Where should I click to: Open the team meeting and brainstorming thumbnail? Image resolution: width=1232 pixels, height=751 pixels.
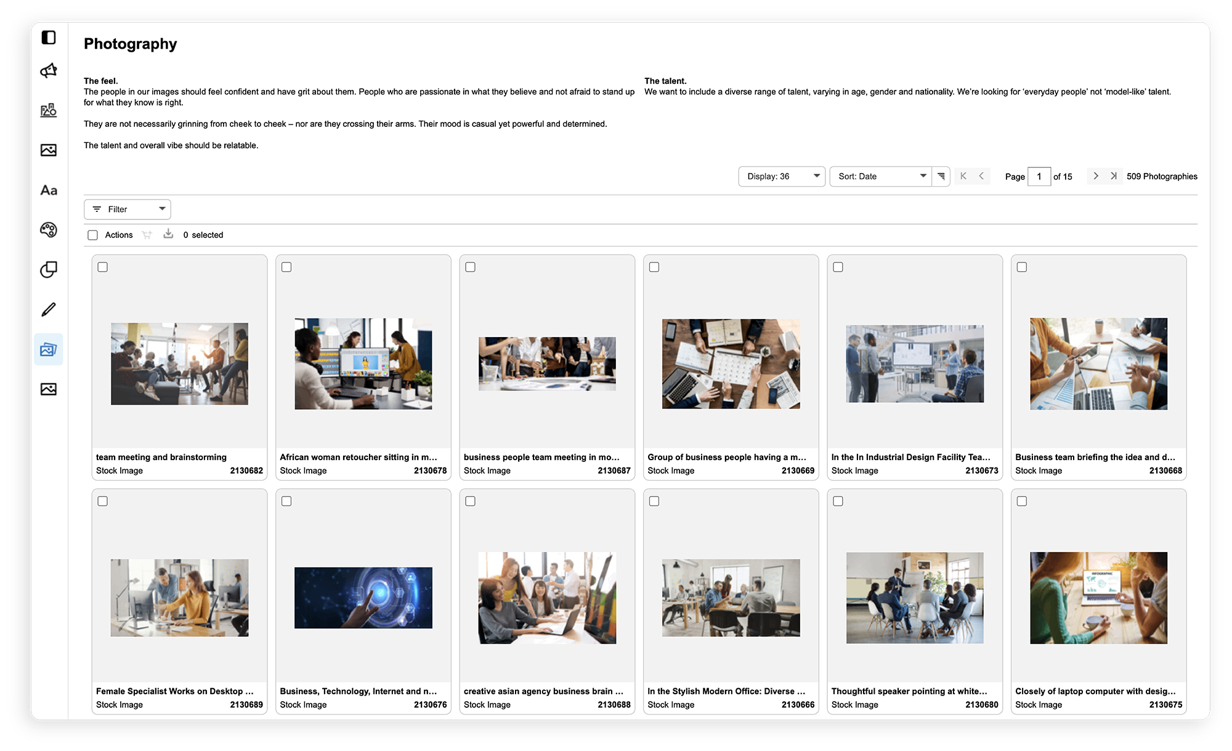pos(180,363)
